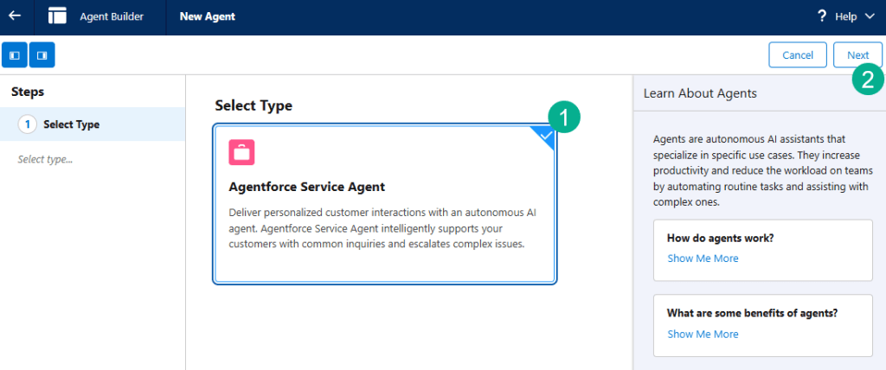Toggle the right side panel icon

(42, 55)
